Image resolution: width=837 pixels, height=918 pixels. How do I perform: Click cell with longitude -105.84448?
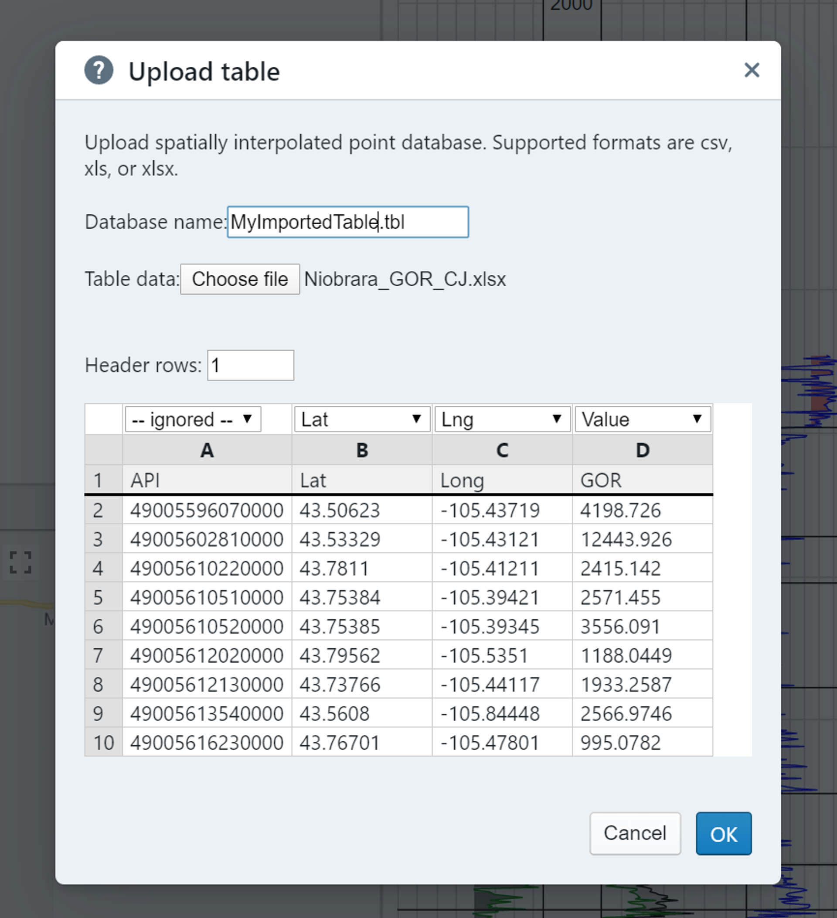click(502, 713)
